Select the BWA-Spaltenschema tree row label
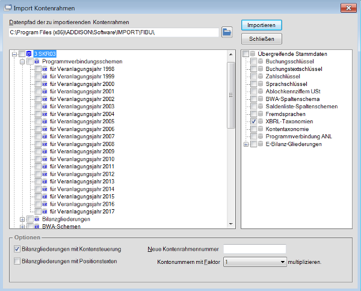 [x=292, y=99]
